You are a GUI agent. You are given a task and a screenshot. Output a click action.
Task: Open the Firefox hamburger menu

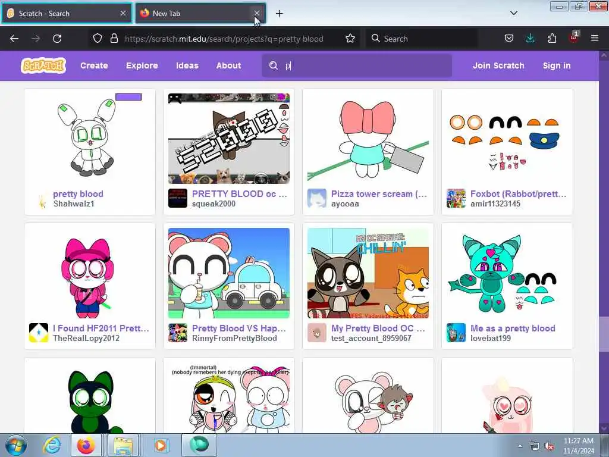coord(595,39)
